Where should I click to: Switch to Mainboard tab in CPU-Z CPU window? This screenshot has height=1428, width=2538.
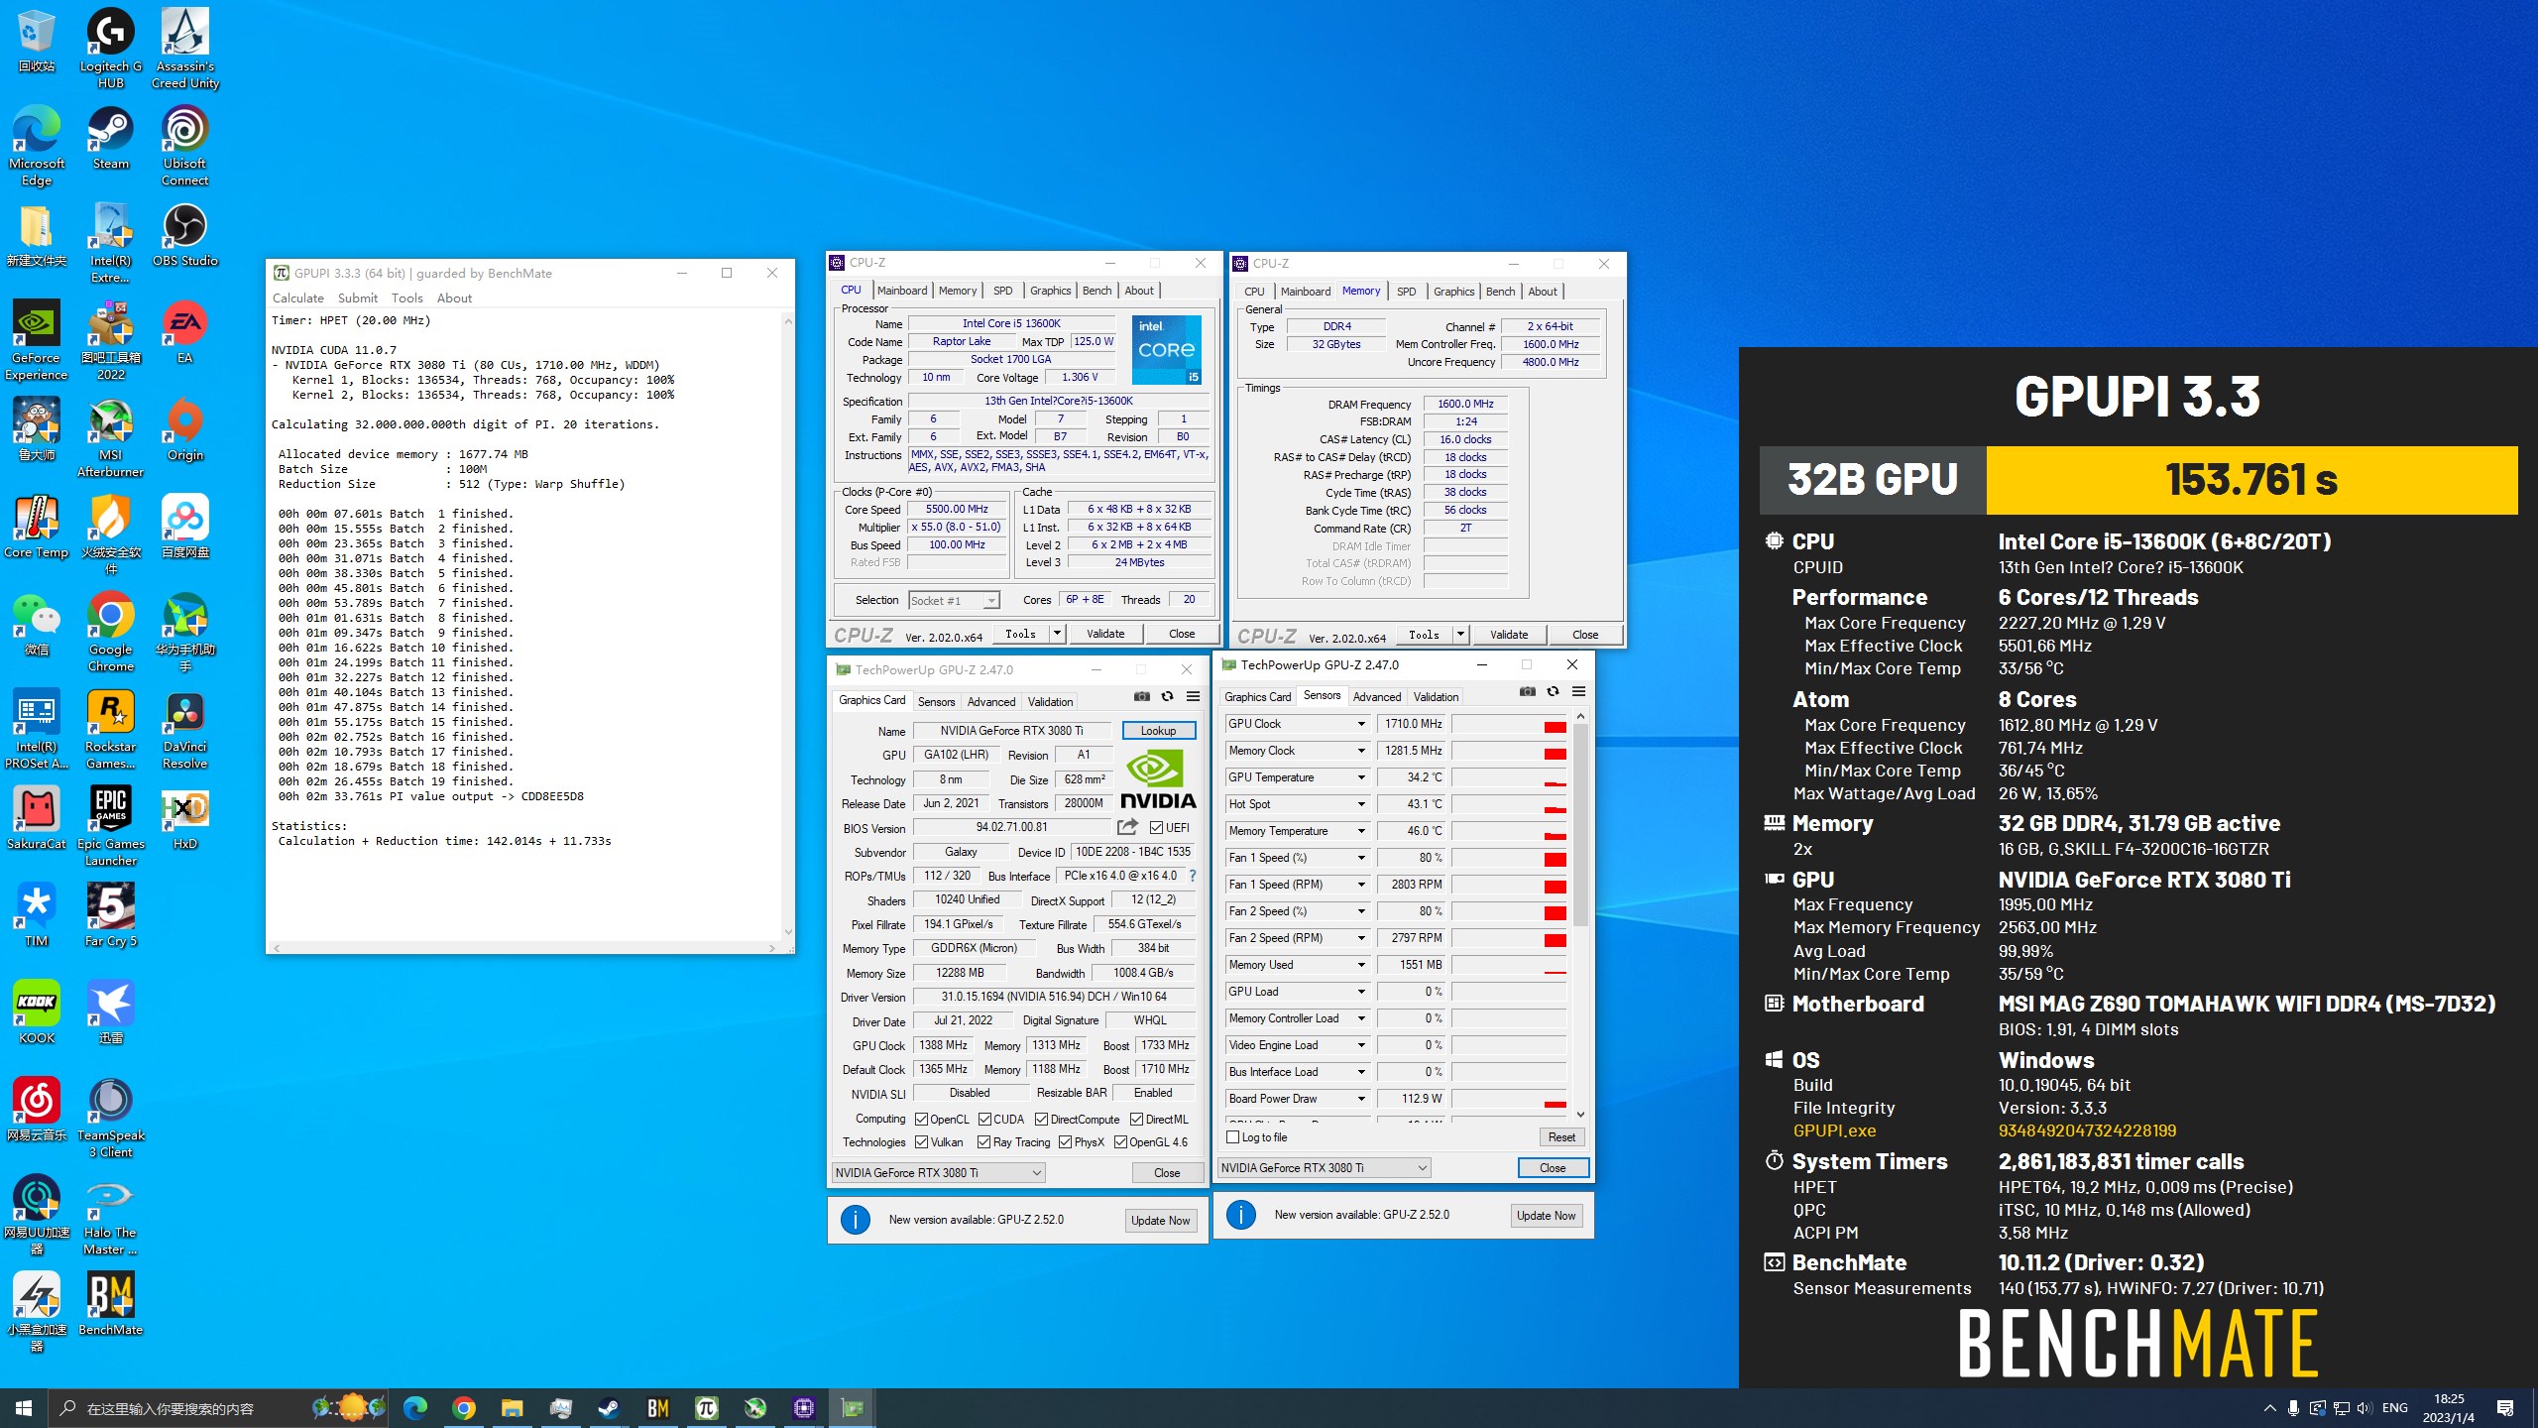pyautogui.click(x=902, y=291)
